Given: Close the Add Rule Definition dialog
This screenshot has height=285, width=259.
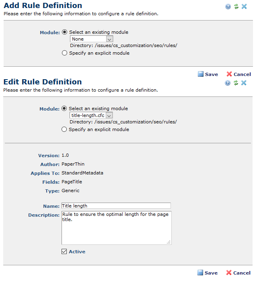Looking at the screenshot, I should point(244,6).
